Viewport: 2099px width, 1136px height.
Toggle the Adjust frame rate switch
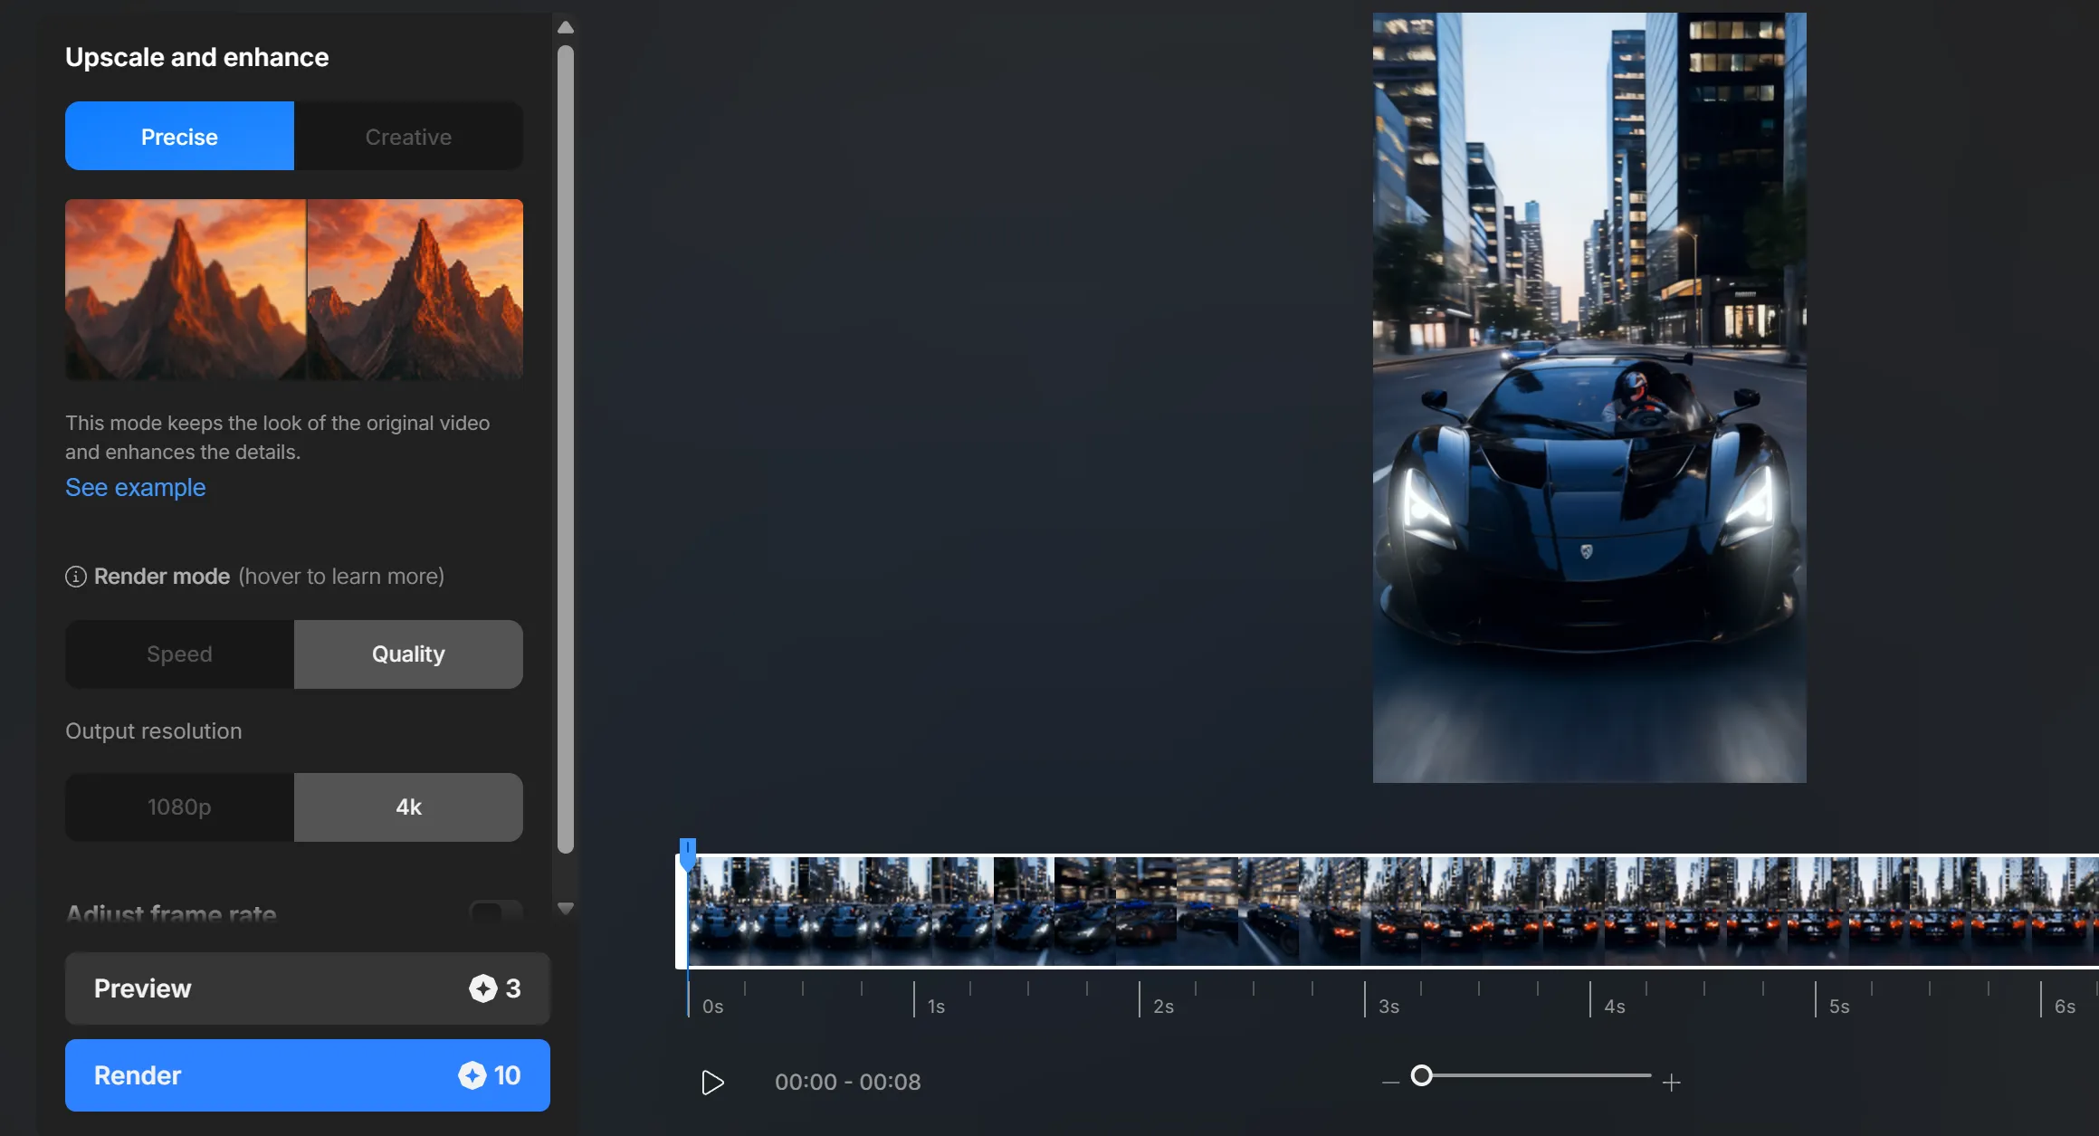coord(494,912)
